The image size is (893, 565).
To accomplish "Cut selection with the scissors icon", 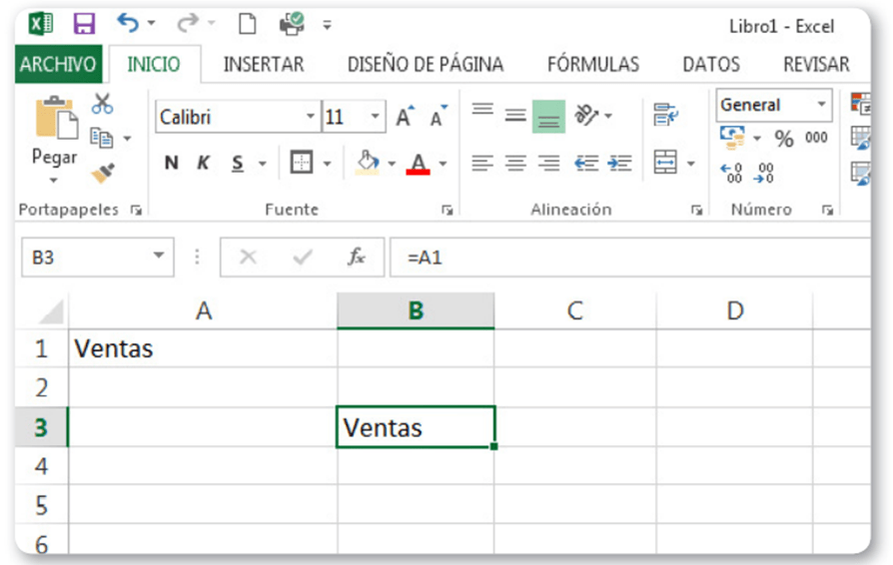I will [103, 104].
